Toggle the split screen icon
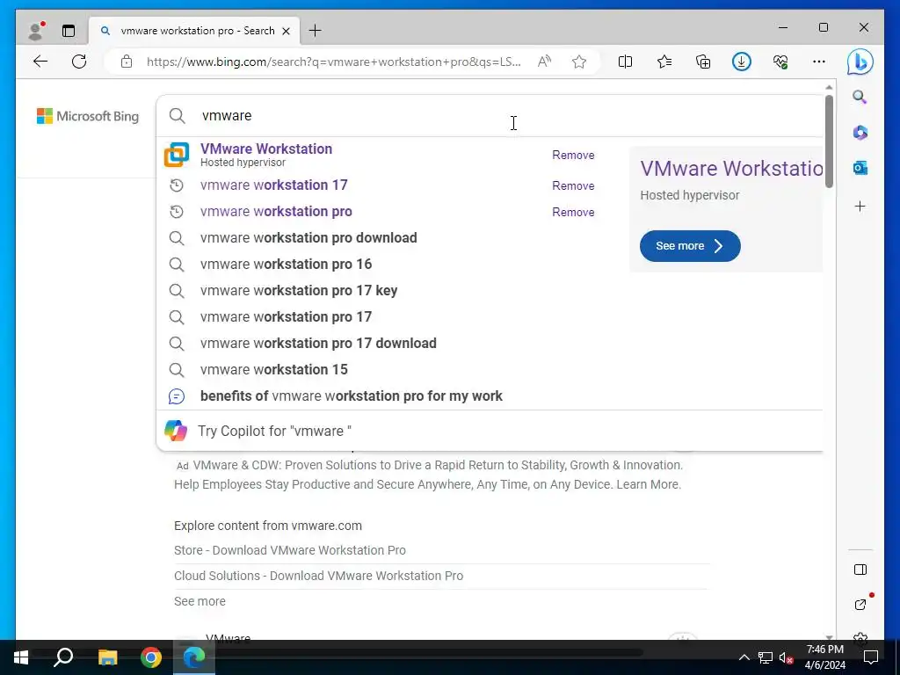 click(x=625, y=62)
